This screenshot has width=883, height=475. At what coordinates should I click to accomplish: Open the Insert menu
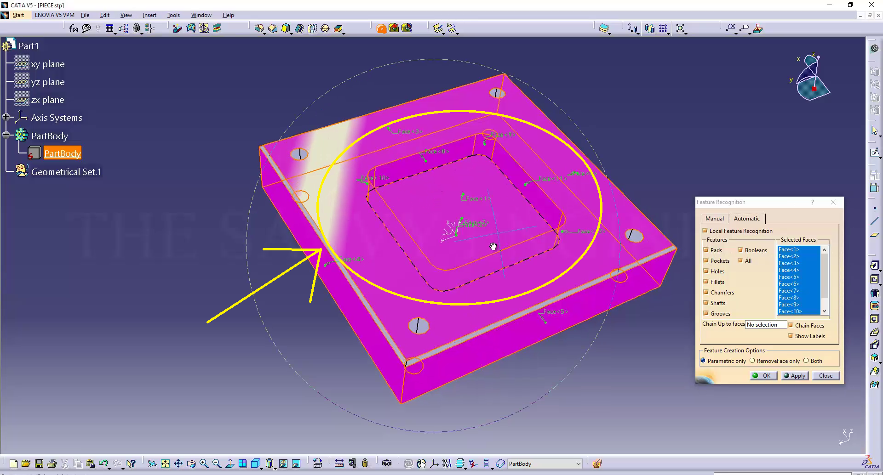(149, 15)
